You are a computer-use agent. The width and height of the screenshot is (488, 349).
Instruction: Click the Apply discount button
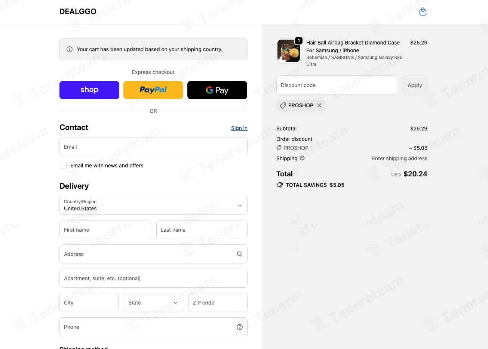(415, 85)
